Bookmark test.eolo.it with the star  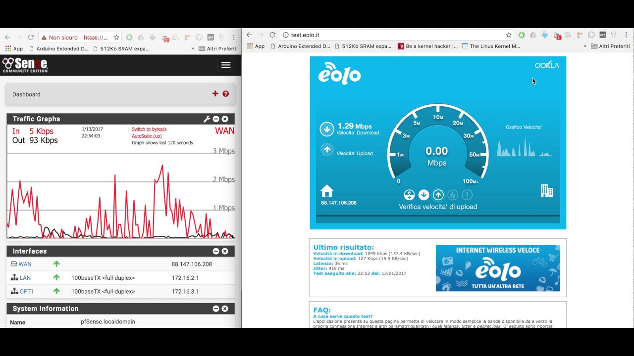click(x=509, y=35)
